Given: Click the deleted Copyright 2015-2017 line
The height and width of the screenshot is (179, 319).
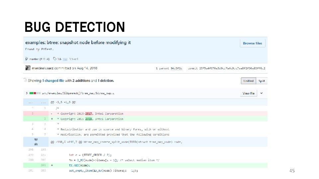Looking at the screenshot, I should 145,114.
